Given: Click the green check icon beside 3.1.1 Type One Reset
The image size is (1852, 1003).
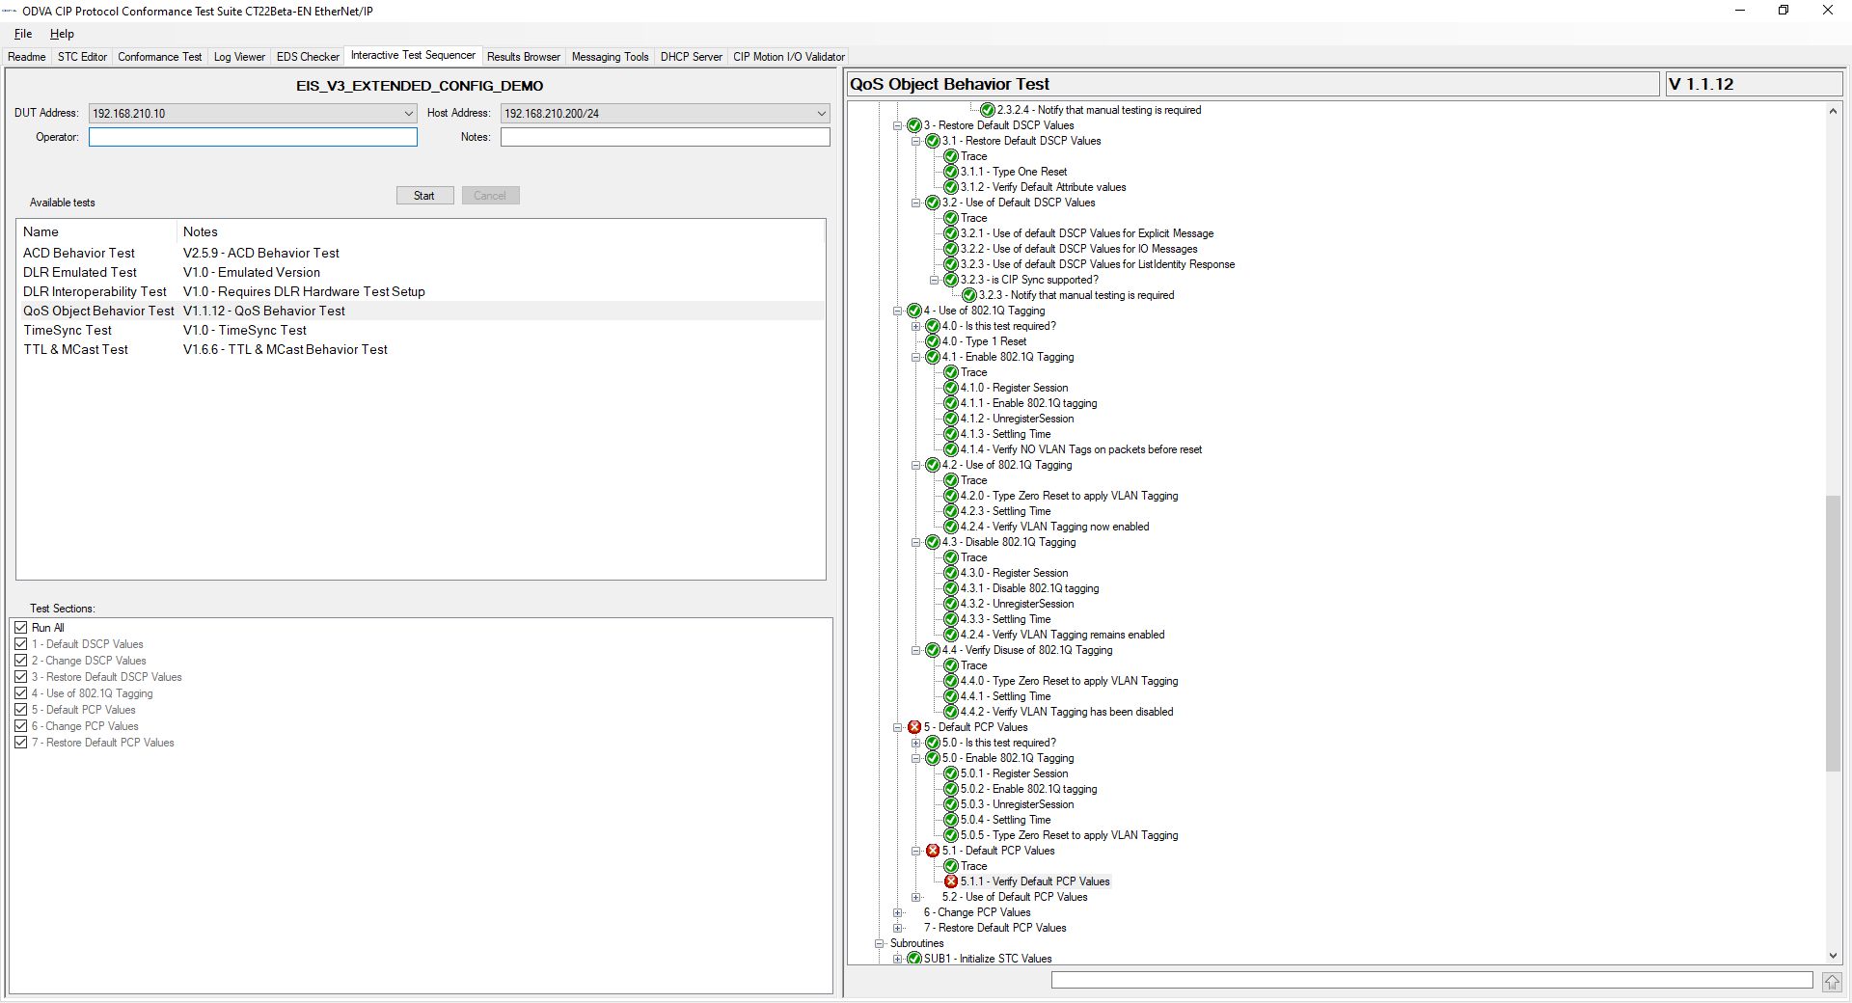Looking at the screenshot, I should (951, 172).
